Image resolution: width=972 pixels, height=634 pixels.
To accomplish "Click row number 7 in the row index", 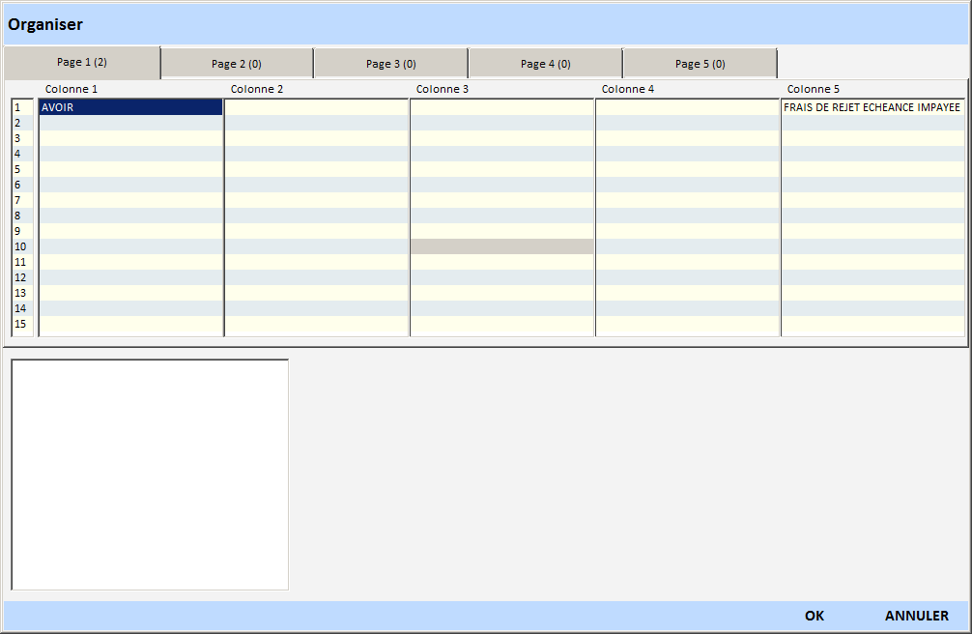I will tap(21, 200).
